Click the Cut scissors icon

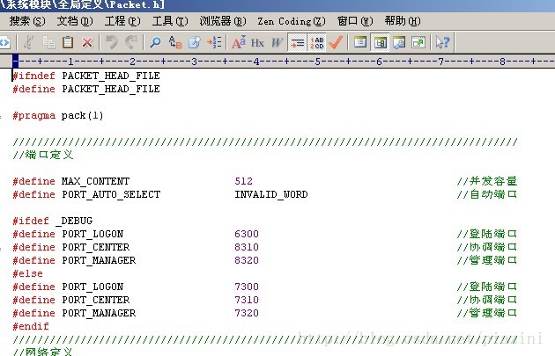click(29, 42)
